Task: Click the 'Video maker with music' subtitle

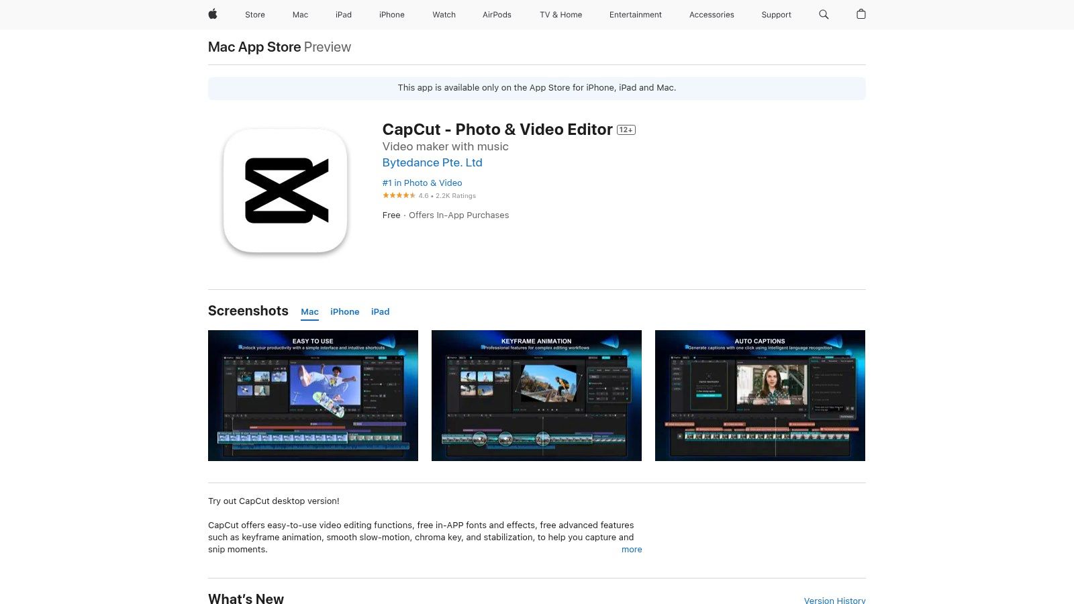Action: [446, 146]
